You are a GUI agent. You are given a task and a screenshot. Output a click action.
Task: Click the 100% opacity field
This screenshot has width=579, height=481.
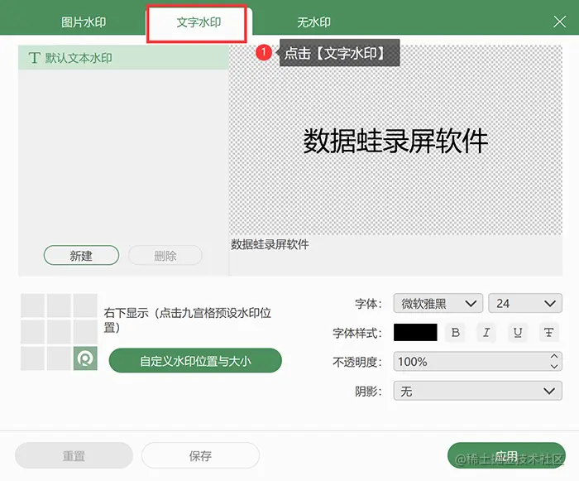[x=478, y=361]
